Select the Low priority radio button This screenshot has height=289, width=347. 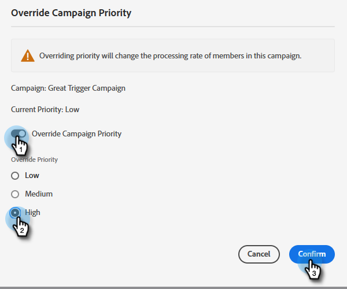[x=16, y=175]
